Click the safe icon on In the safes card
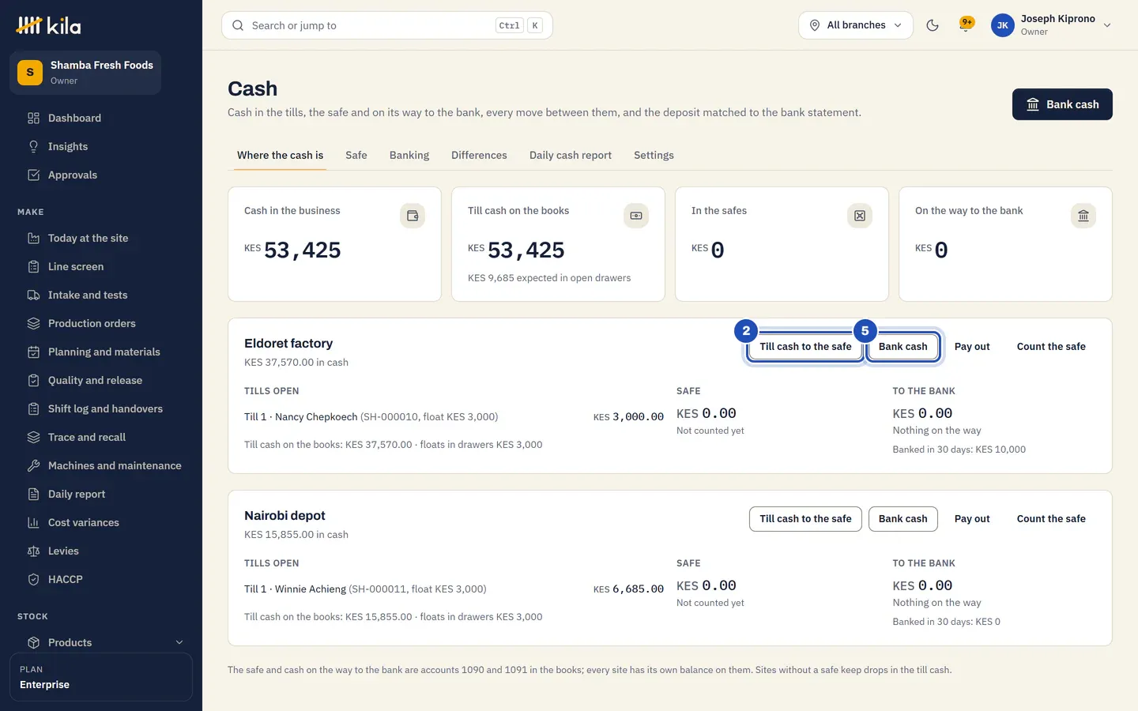This screenshot has width=1138, height=711. (860, 216)
